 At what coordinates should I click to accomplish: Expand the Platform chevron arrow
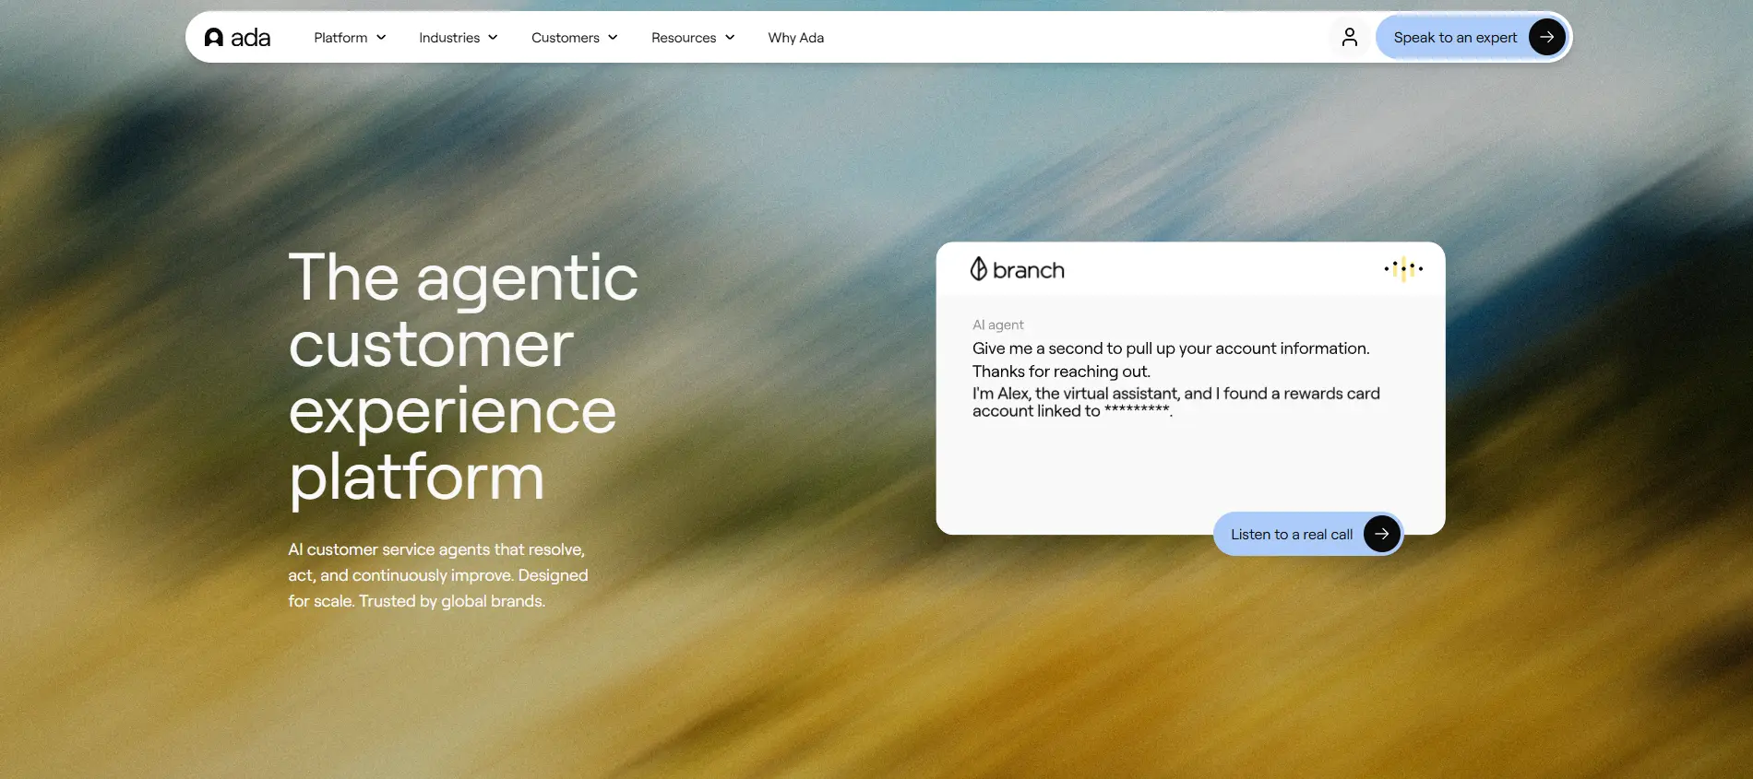tap(381, 38)
